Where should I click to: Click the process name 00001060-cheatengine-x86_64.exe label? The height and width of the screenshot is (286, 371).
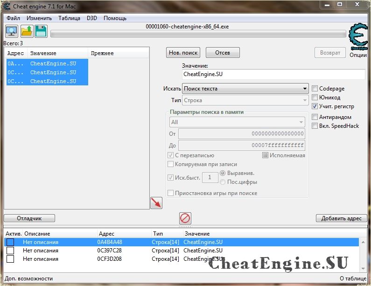coord(187,27)
